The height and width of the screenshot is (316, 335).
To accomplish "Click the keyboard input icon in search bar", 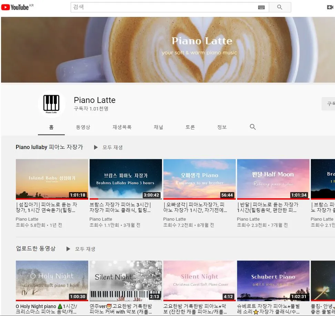I will point(261,7).
